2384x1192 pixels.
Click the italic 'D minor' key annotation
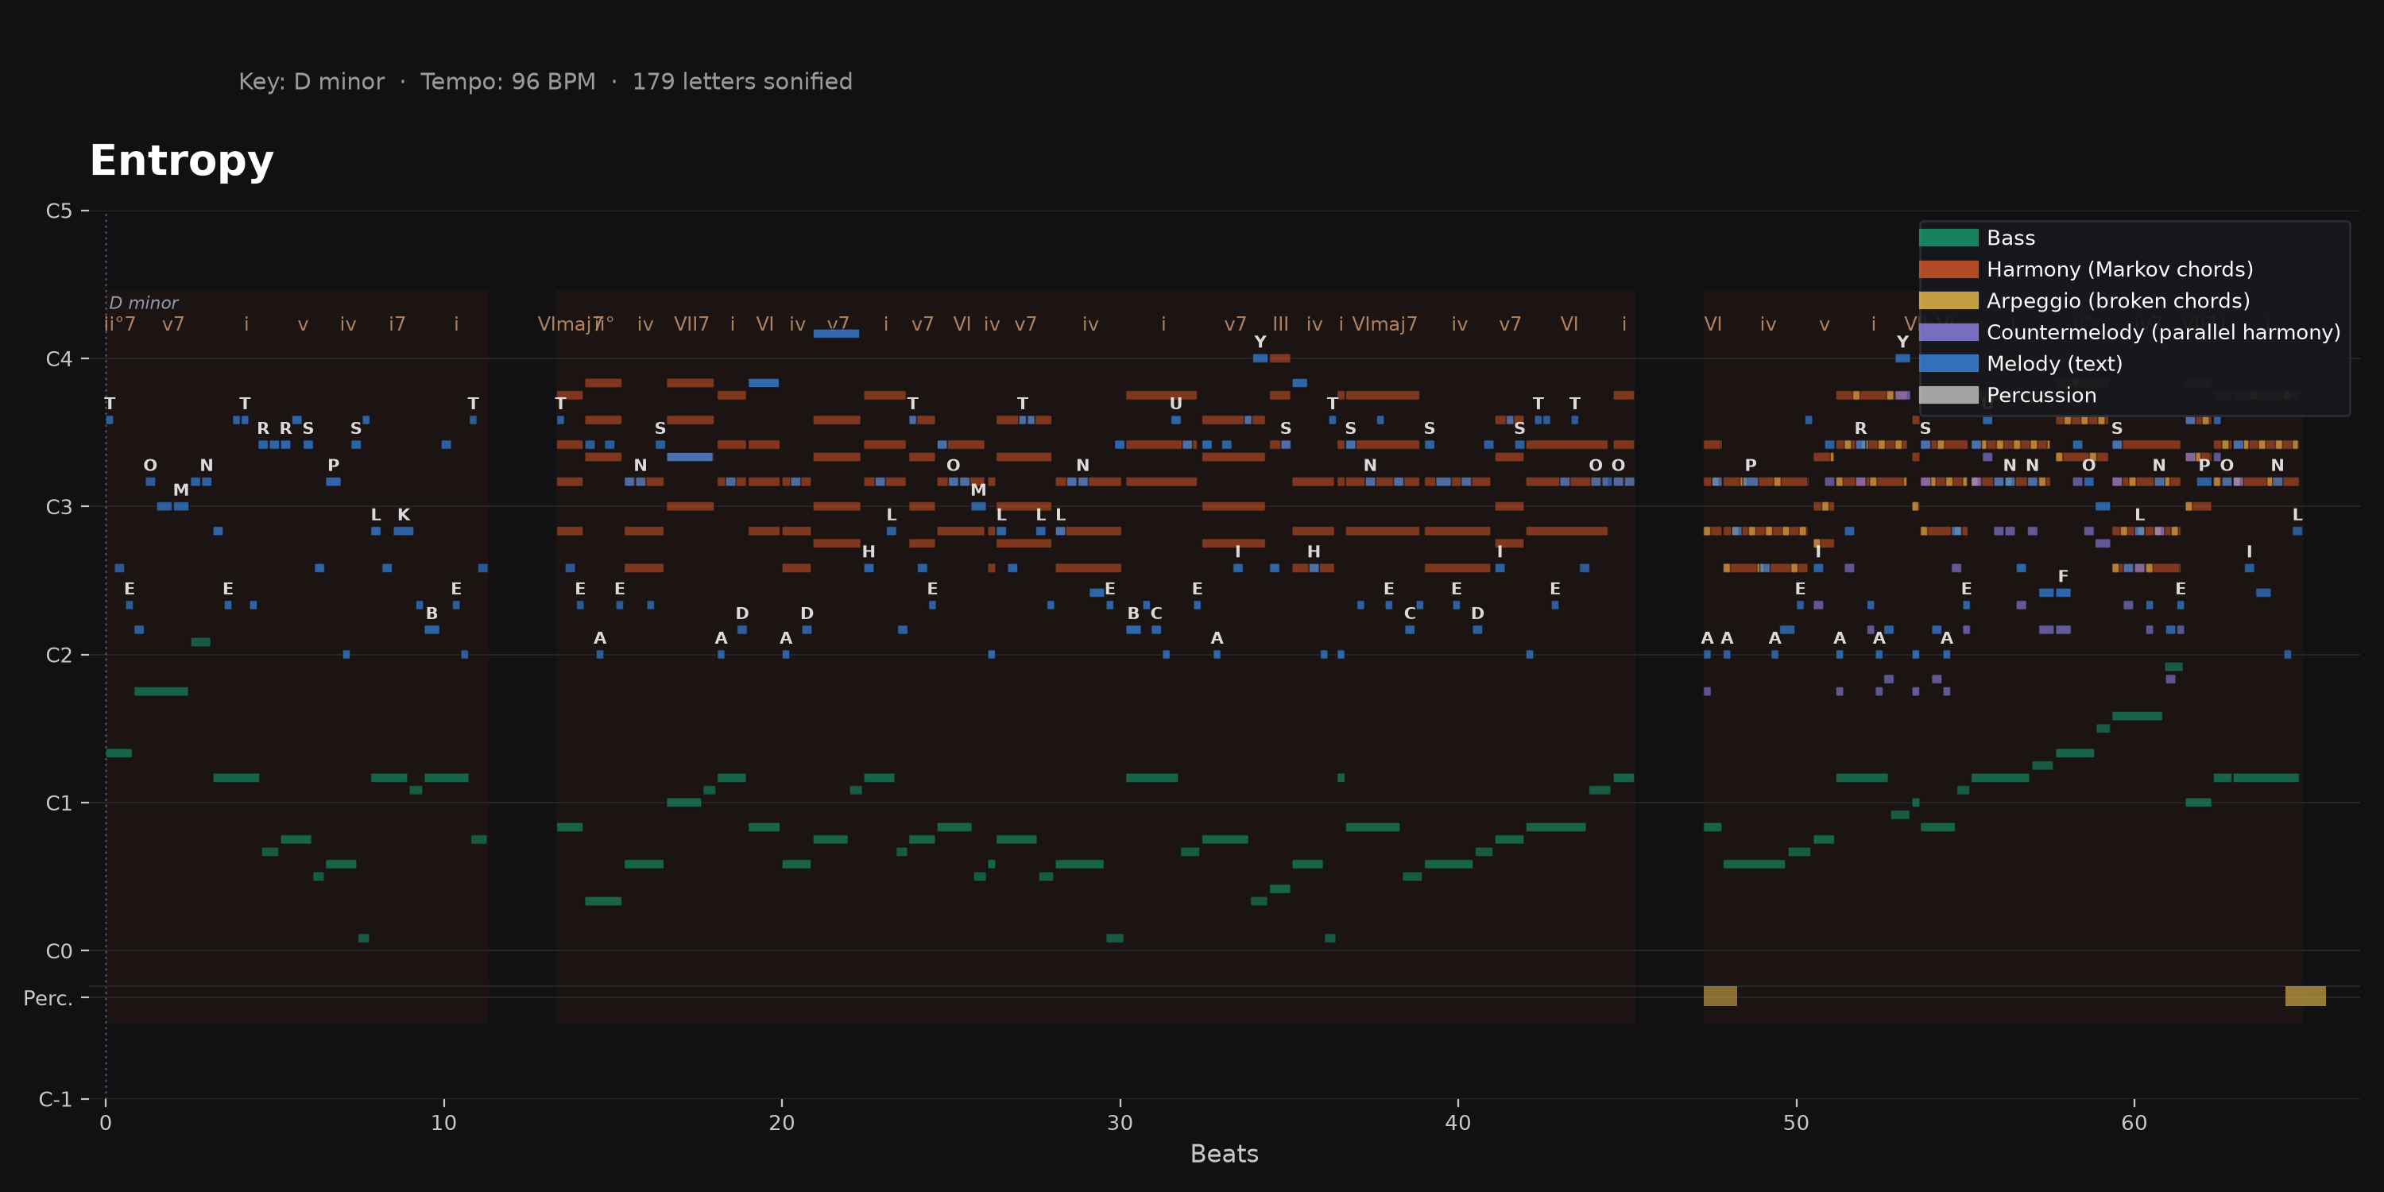coord(144,303)
